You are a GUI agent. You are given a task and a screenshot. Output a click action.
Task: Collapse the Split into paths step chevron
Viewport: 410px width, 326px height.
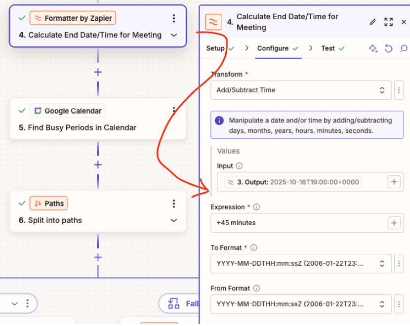coord(173,221)
